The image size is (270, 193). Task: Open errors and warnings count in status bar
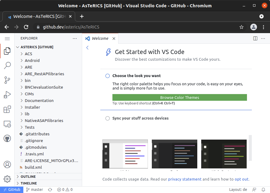(x=65, y=190)
